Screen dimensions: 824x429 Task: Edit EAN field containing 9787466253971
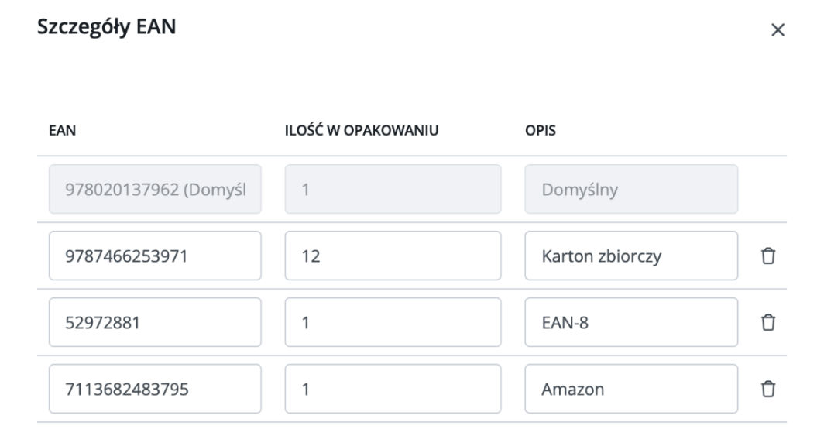[155, 256]
